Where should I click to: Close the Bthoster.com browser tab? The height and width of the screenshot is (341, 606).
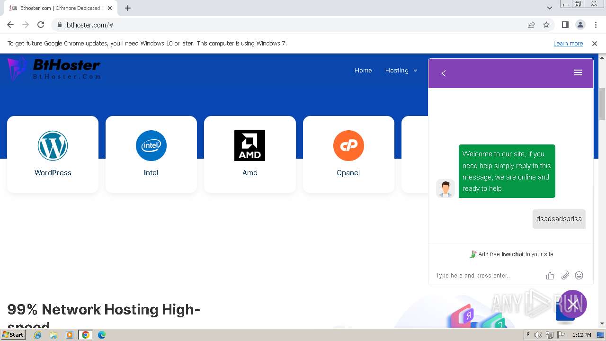coord(110,8)
